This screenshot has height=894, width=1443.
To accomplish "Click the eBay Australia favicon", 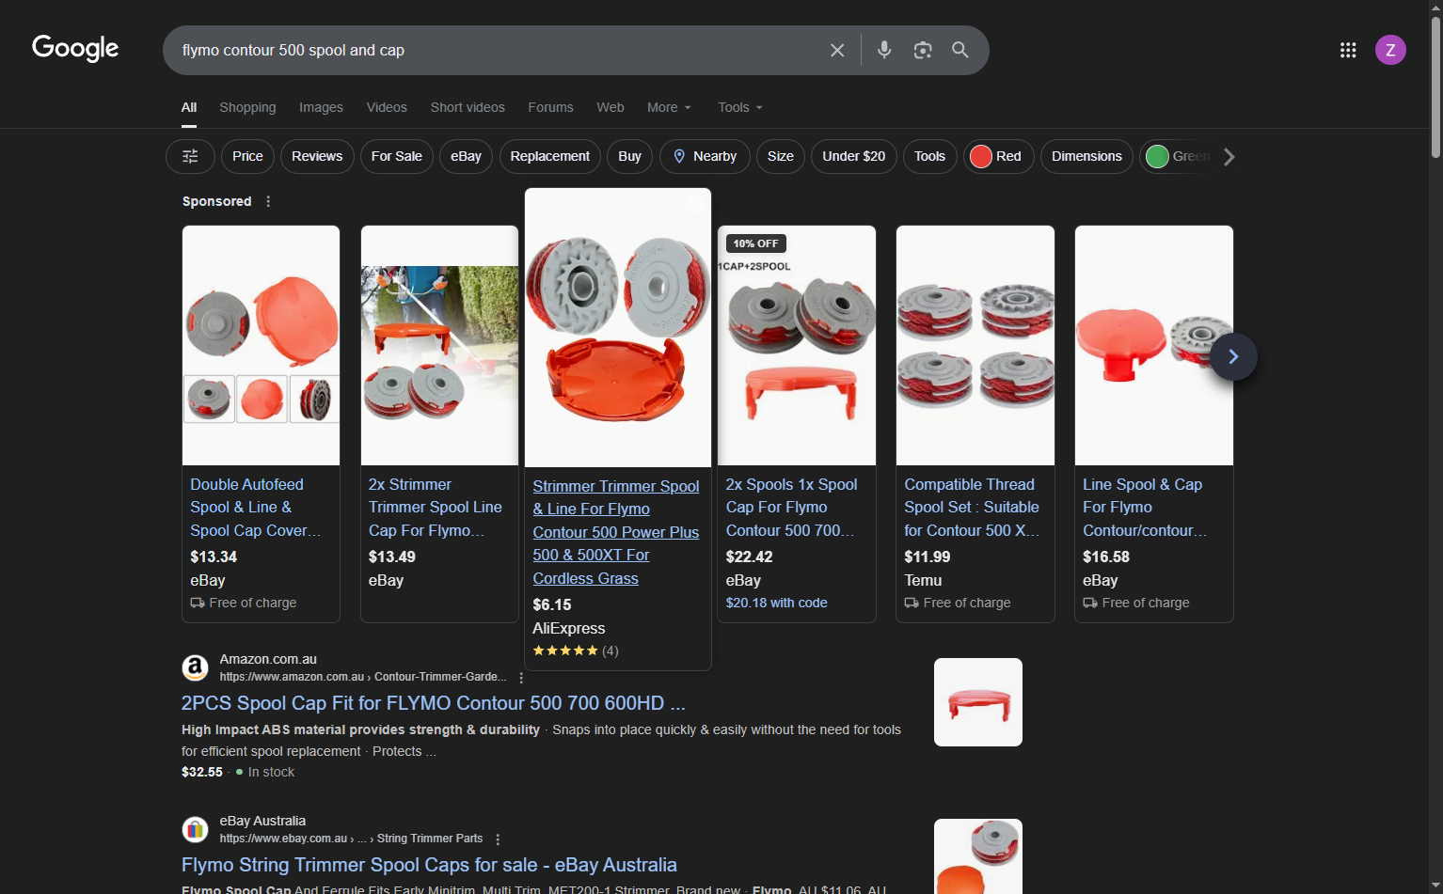I will [x=195, y=829].
